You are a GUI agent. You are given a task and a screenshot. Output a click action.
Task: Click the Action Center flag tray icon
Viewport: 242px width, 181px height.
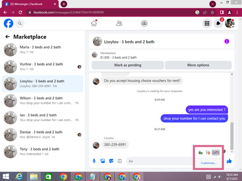click(208, 153)
